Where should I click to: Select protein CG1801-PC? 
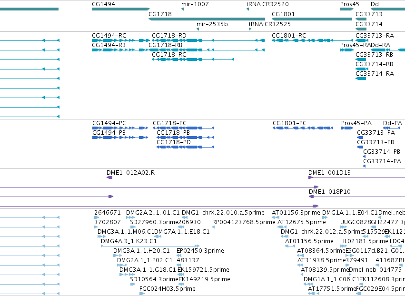(x=303, y=128)
